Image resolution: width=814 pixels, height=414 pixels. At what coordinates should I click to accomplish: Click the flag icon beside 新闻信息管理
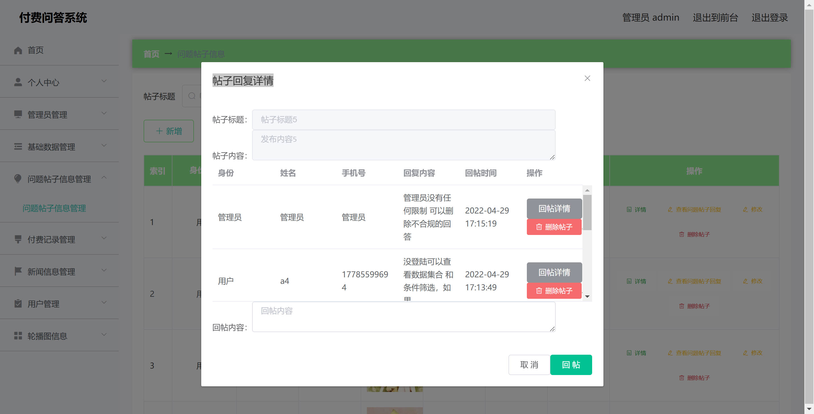tap(18, 271)
